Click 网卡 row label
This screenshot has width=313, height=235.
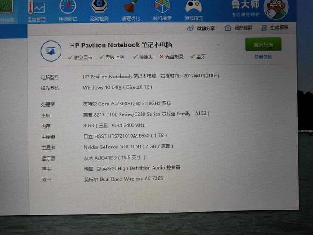47,180
